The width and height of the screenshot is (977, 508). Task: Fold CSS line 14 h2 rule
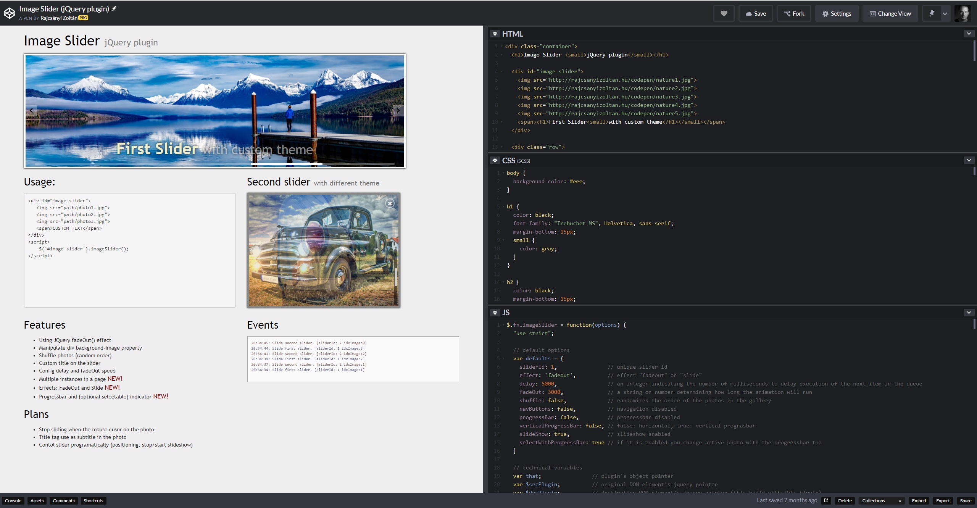(503, 282)
